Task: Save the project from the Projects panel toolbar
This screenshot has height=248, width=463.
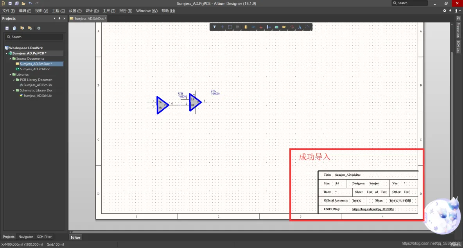Action: pos(7,28)
